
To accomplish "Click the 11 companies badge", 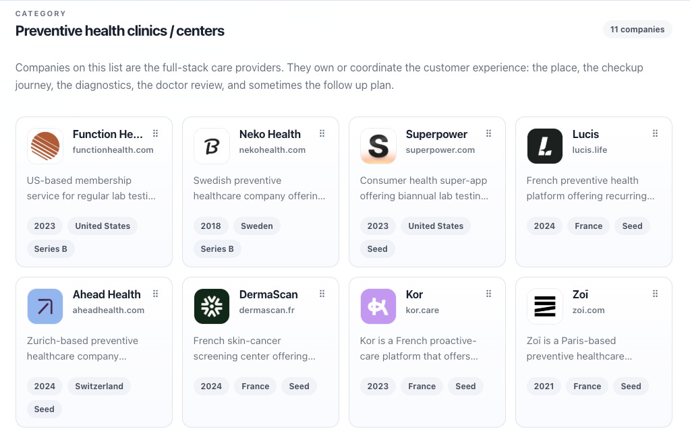I will tap(637, 30).
